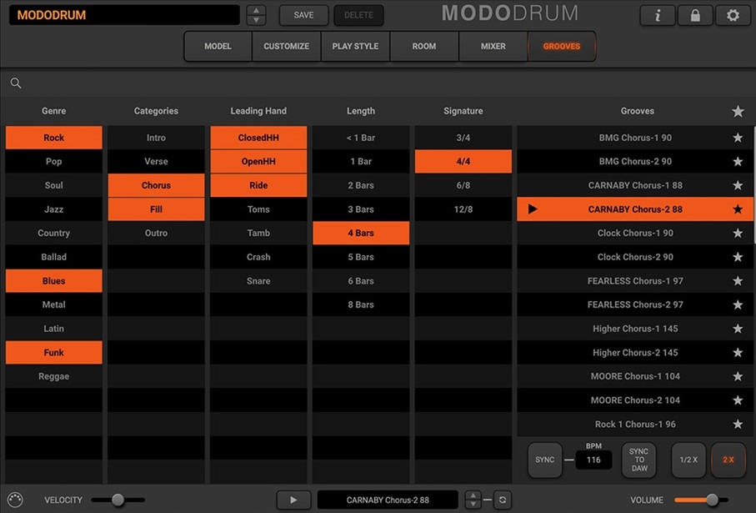
Task: Adjust the VELOCITY slider knob
Action: (x=118, y=500)
